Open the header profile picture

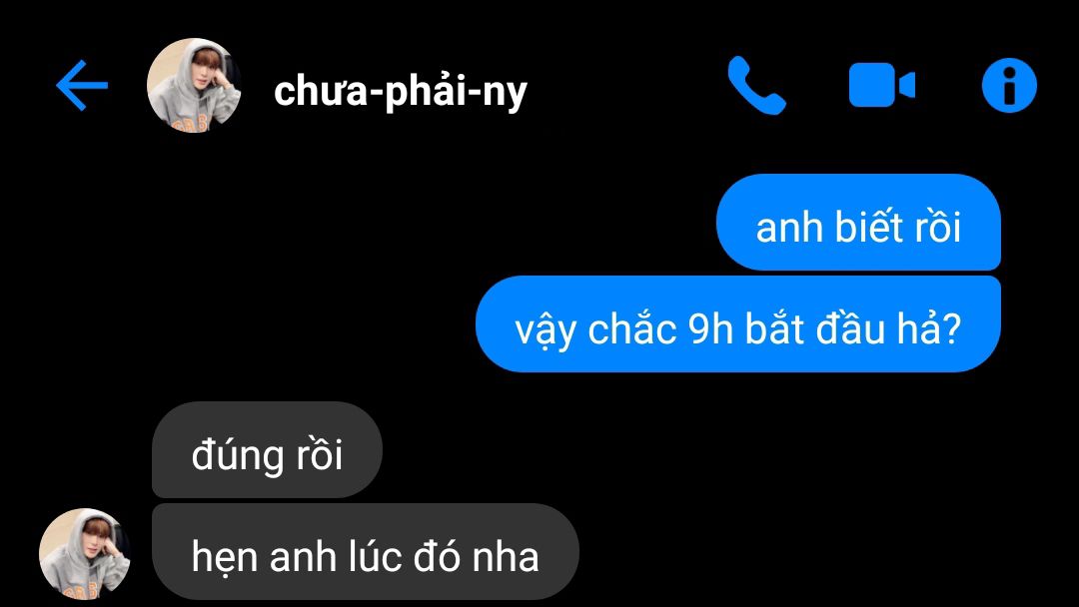coord(194,85)
